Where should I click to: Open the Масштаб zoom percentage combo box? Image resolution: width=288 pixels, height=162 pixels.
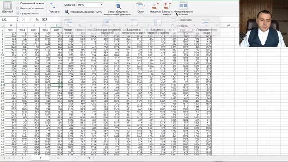pos(90,5)
